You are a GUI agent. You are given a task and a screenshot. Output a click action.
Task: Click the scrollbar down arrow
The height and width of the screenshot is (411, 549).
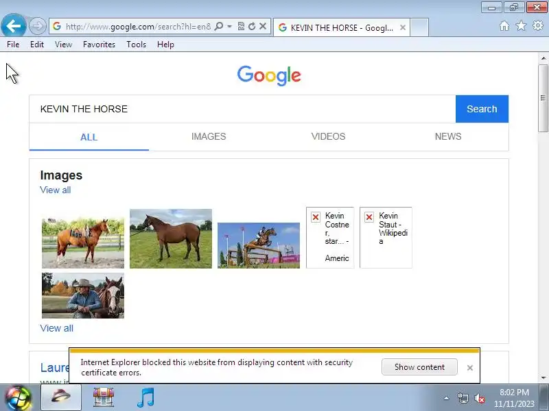(544, 378)
